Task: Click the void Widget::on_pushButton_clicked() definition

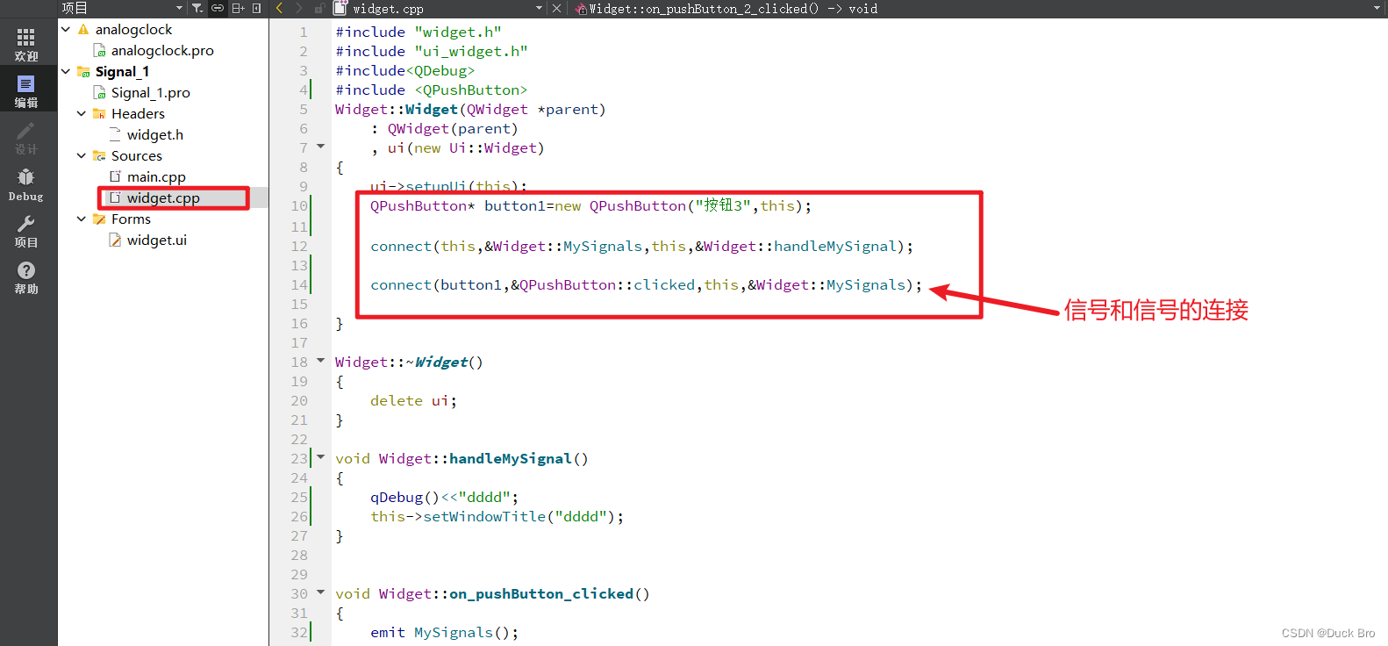Action: coord(492,593)
